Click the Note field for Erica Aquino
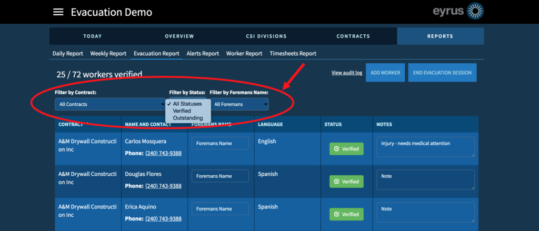 click(425, 212)
